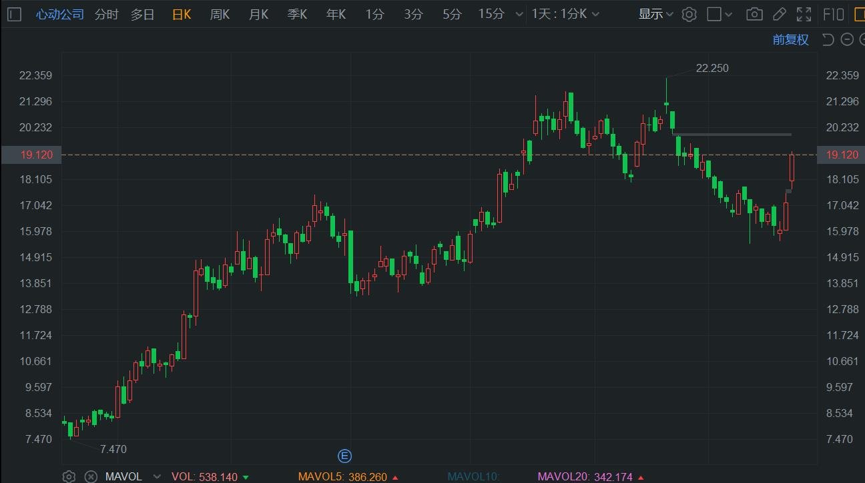Select the 周K weekly candlestick tab
This screenshot has width=865, height=483.
[220, 14]
